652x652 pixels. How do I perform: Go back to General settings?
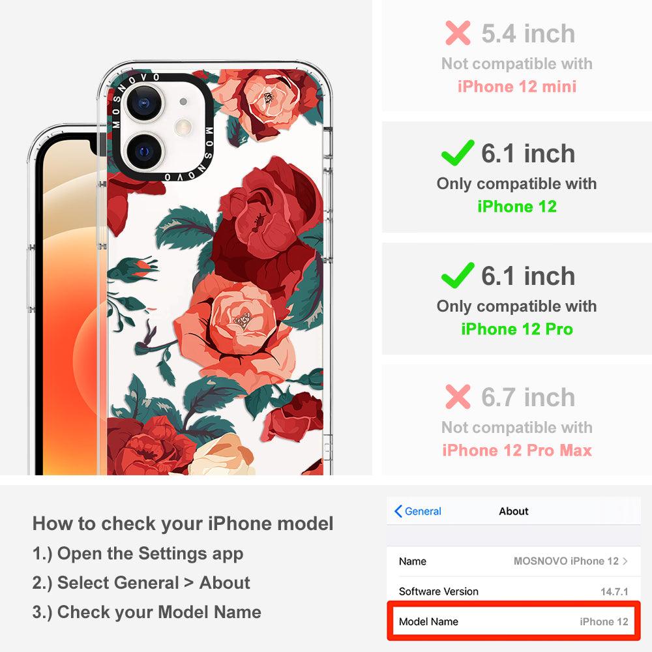pyautogui.click(x=418, y=511)
